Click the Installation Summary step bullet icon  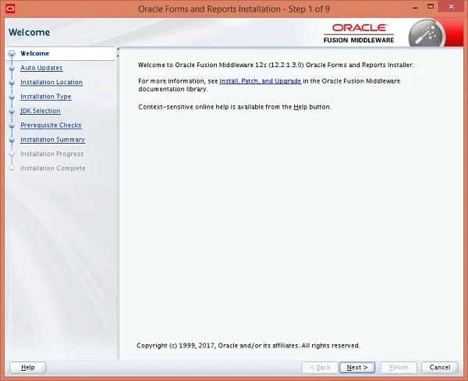point(12,140)
